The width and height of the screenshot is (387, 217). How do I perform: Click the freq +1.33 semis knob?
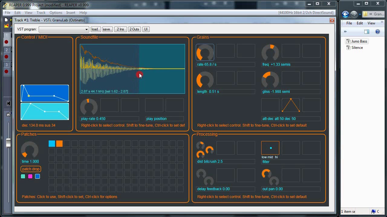point(270,52)
